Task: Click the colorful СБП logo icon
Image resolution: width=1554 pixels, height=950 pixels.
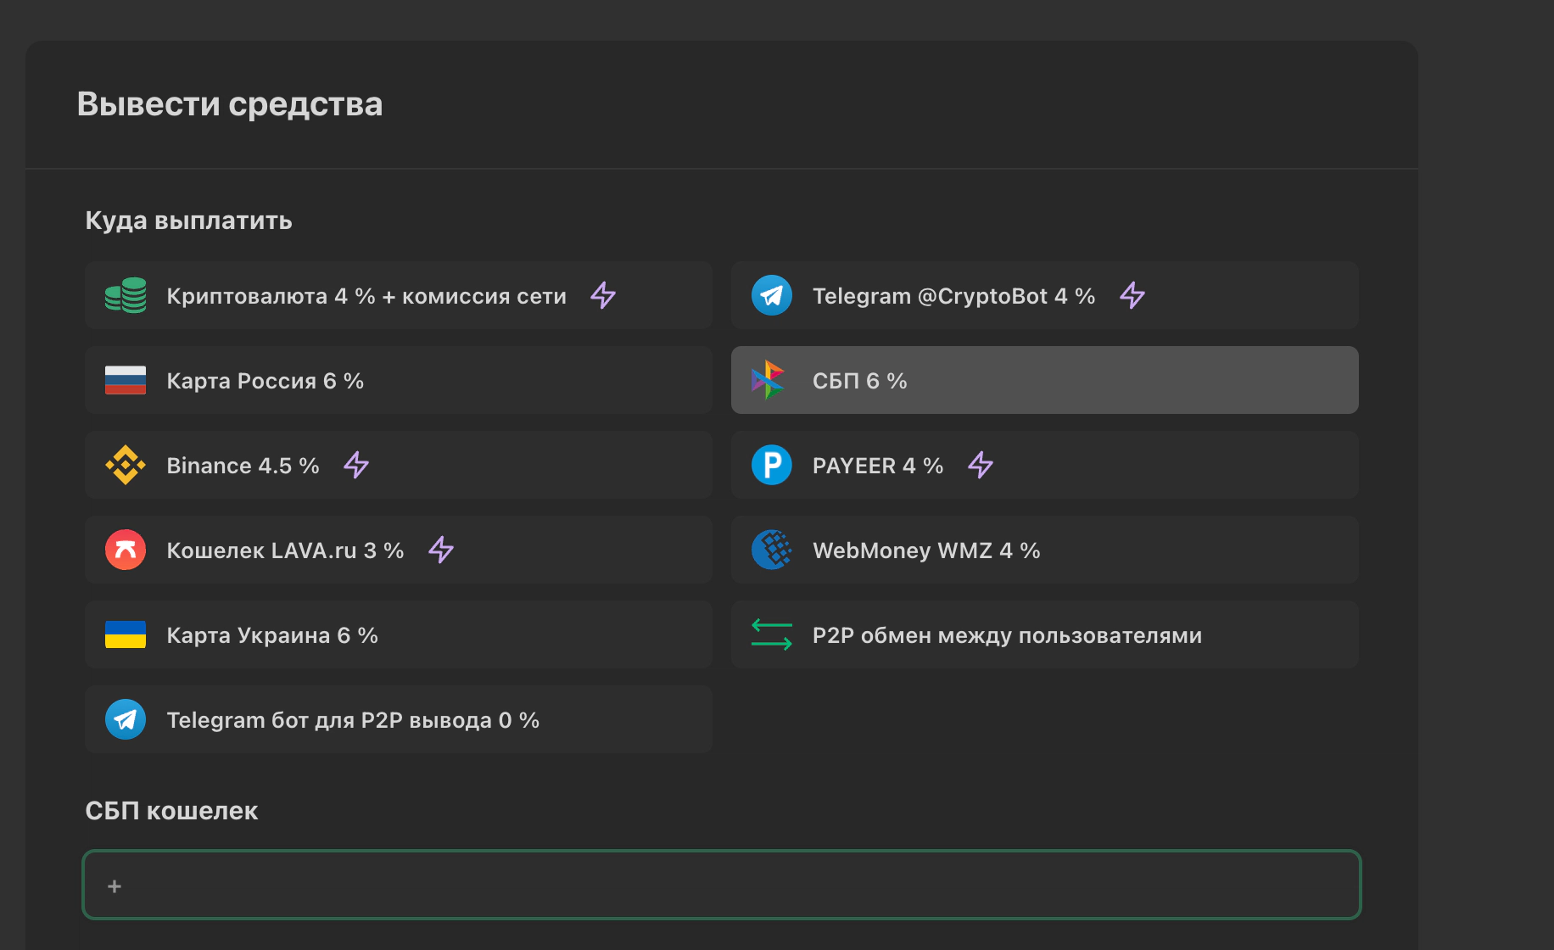Action: pos(769,380)
